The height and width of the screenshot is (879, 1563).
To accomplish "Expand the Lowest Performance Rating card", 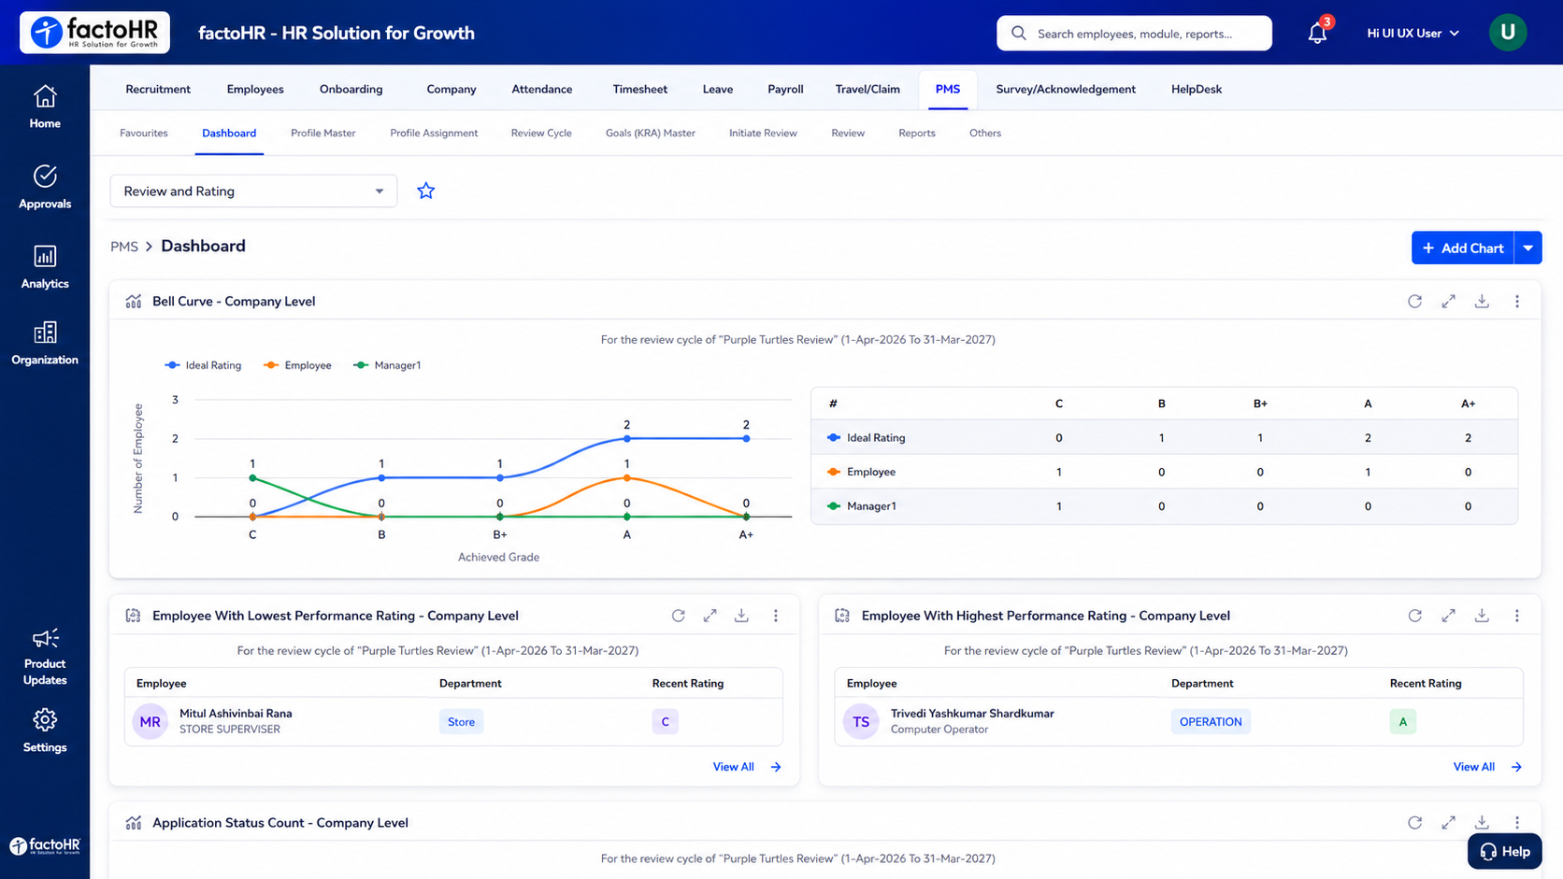I will click(710, 616).
